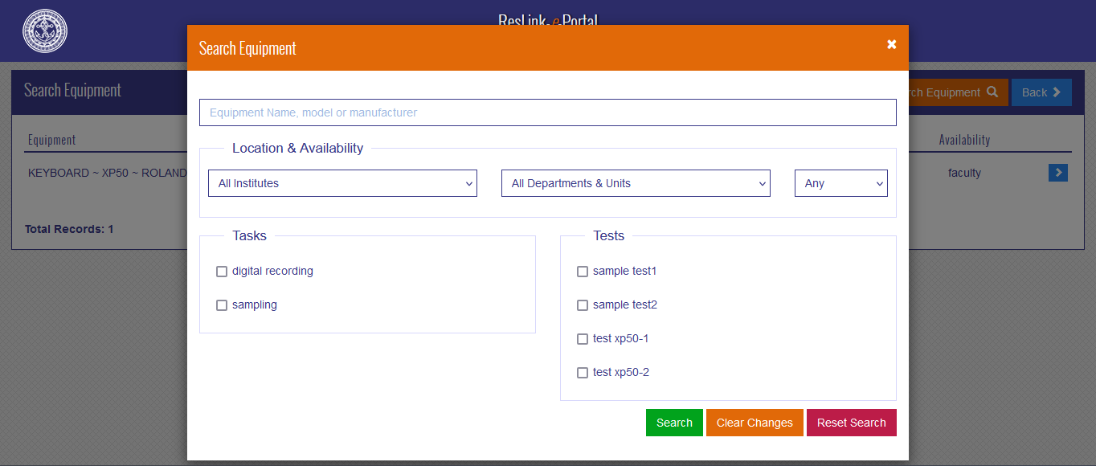Screen dimensions: 1096x466
Task: Click the Reset Search button
Action: pos(851,423)
